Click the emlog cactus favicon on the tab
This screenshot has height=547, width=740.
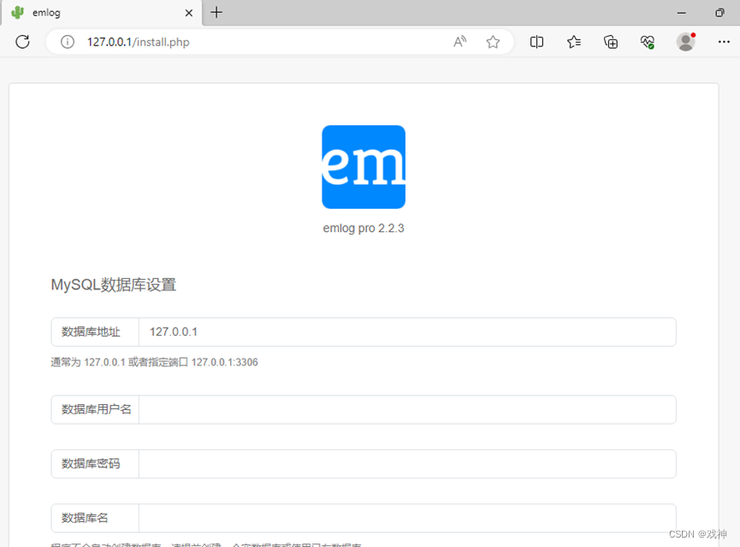pos(19,13)
